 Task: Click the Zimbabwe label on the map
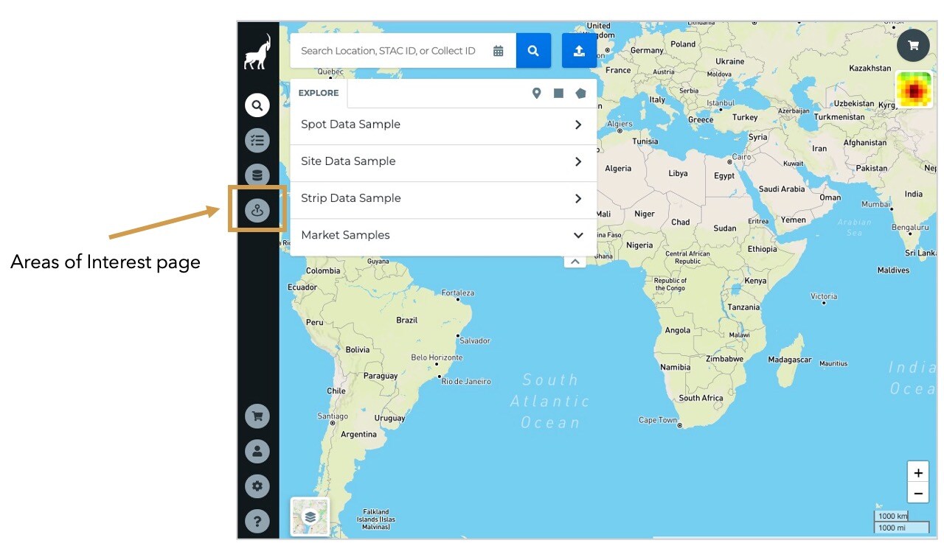click(724, 359)
